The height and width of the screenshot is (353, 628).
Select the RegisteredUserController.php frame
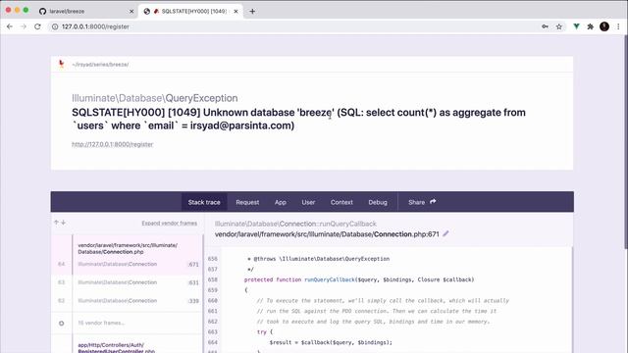tap(127, 345)
